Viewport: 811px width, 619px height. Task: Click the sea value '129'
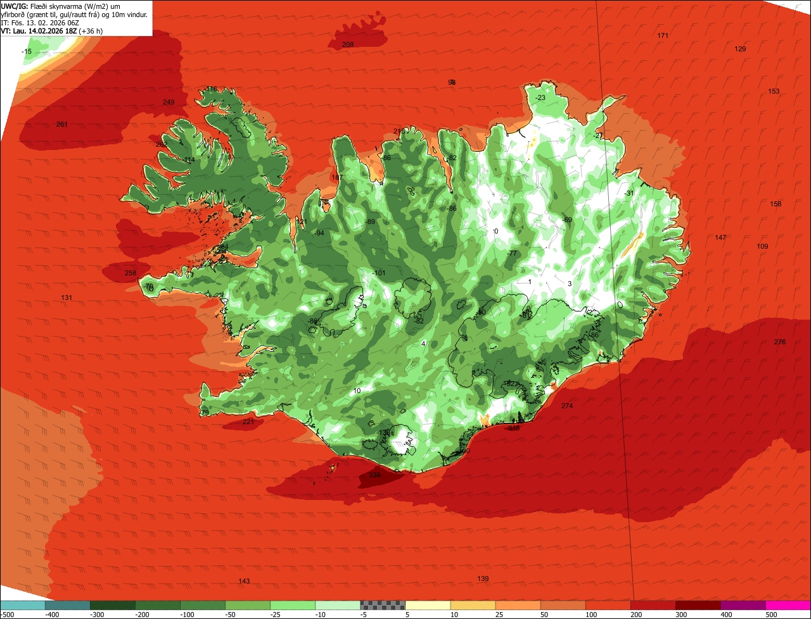[x=740, y=49]
